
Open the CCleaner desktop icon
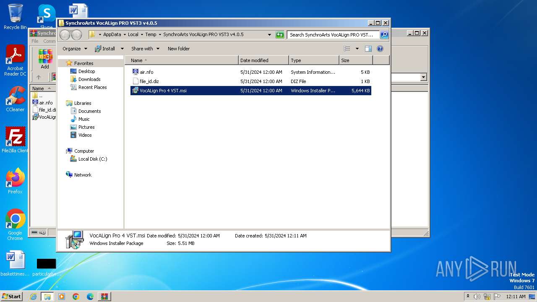point(15,99)
